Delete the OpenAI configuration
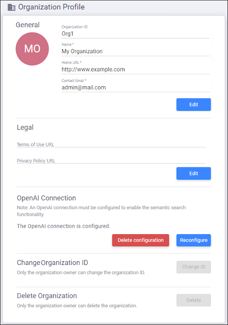228x325 pixels. (141, 240)
